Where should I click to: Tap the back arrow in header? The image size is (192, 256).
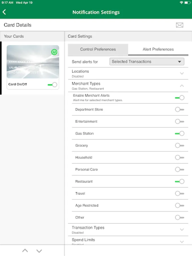4,12
